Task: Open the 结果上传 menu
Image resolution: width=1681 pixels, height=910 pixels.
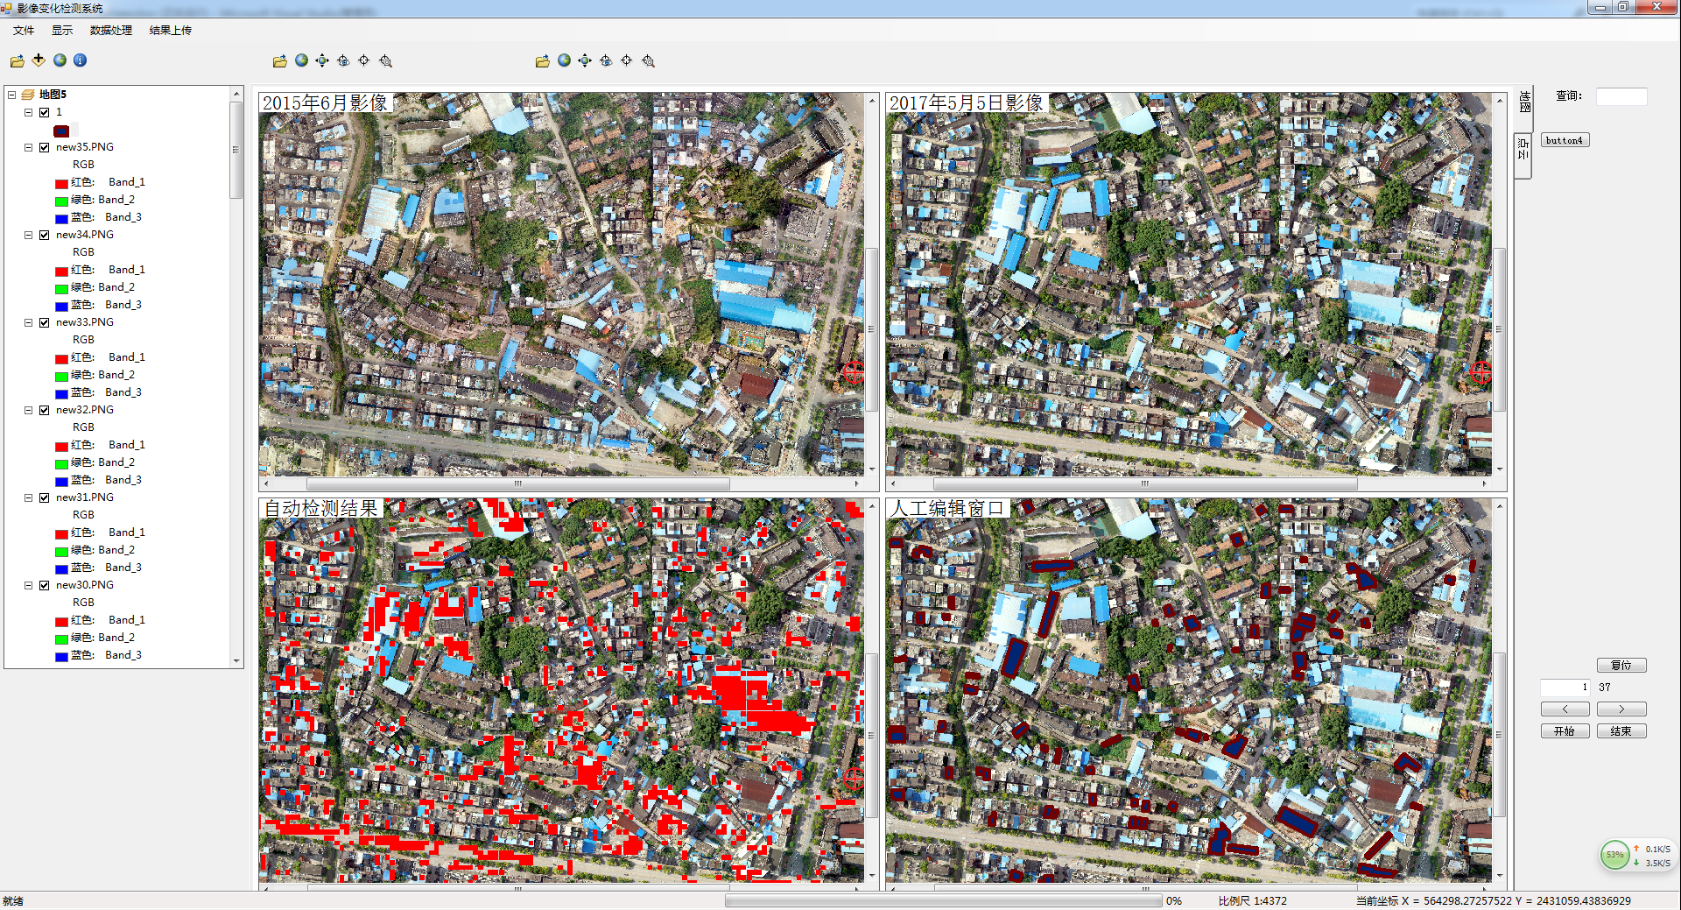Action: pos(171,30)
